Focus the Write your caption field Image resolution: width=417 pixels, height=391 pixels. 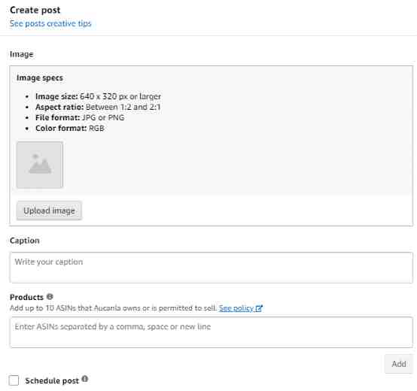212,268
